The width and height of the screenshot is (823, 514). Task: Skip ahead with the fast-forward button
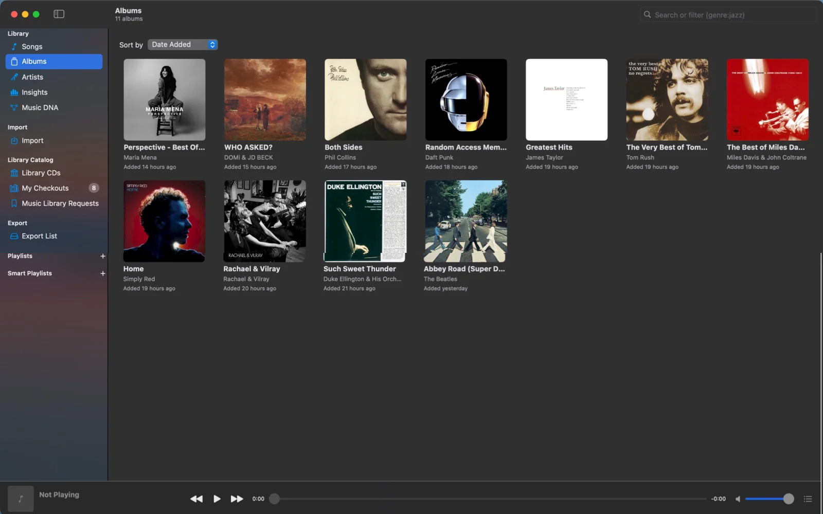pyautogui.click(x=237, y=499)
